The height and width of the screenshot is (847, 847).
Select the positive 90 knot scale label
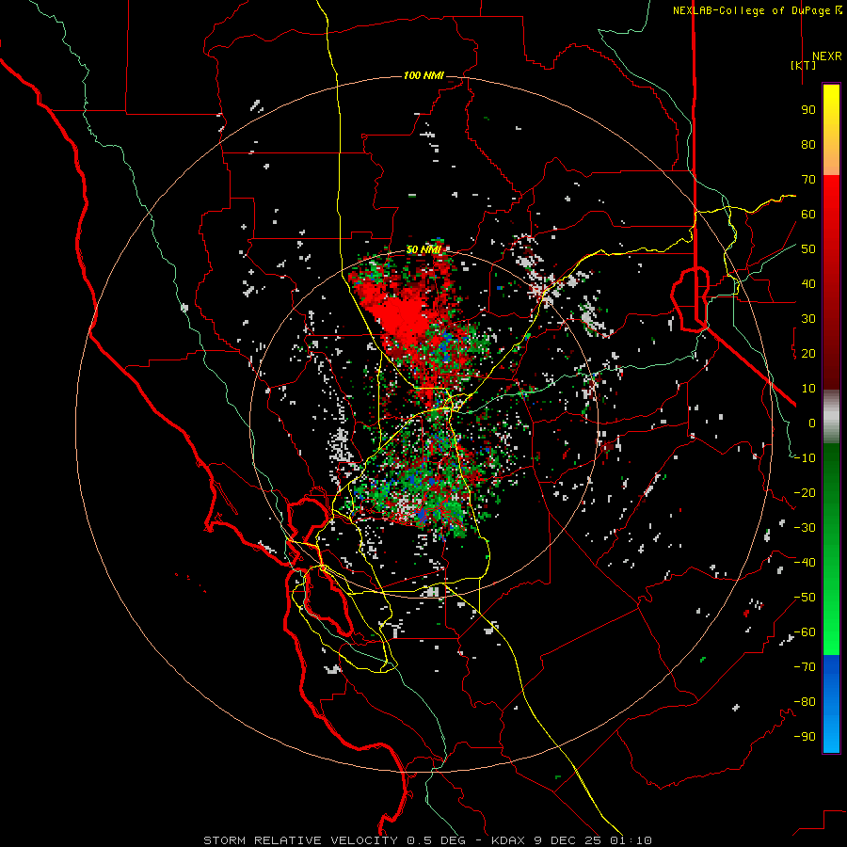(x=808, y=110)
